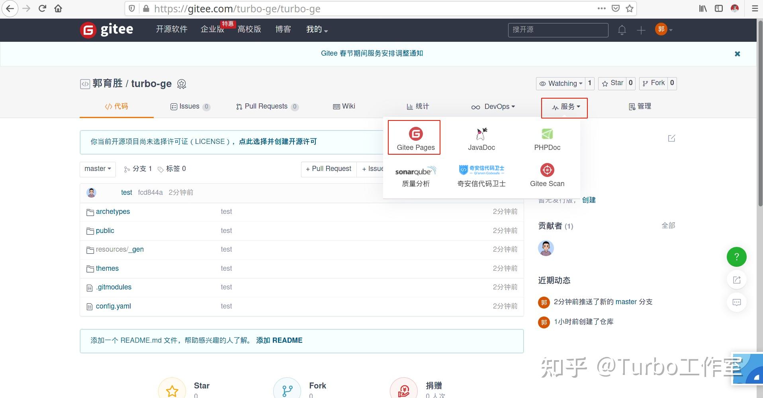Click contributor avatar under 贡献者
The width and height of the screenshot is (763, 398).
click(x=546, y=248)
